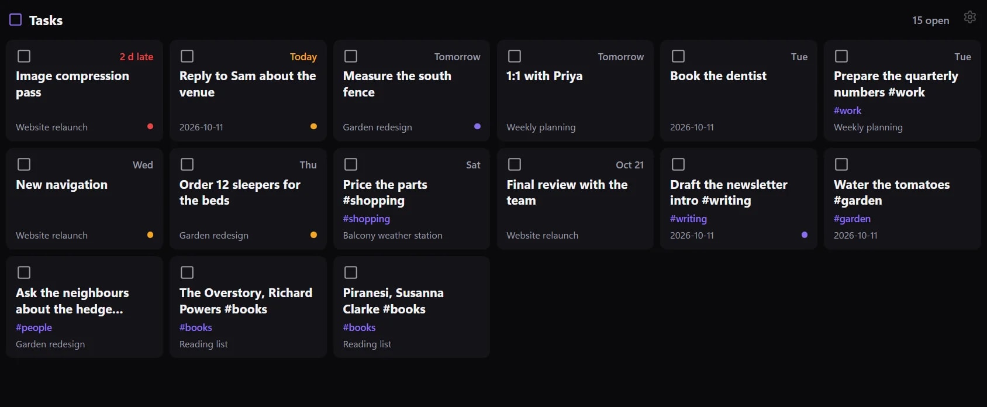Open the 1:1 with Priya title
Viewport: 987px width, 407px height.
[544, 76]
